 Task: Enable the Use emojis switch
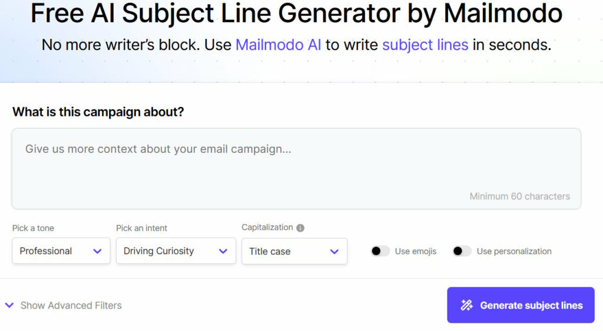tap(380, 251)
